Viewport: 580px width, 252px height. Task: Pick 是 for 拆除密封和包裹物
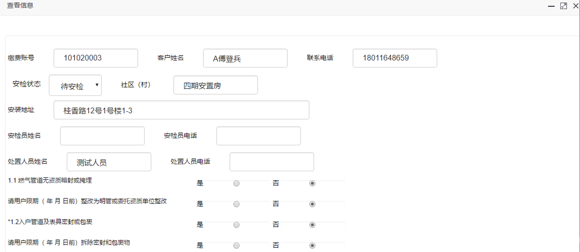(236, 246)
